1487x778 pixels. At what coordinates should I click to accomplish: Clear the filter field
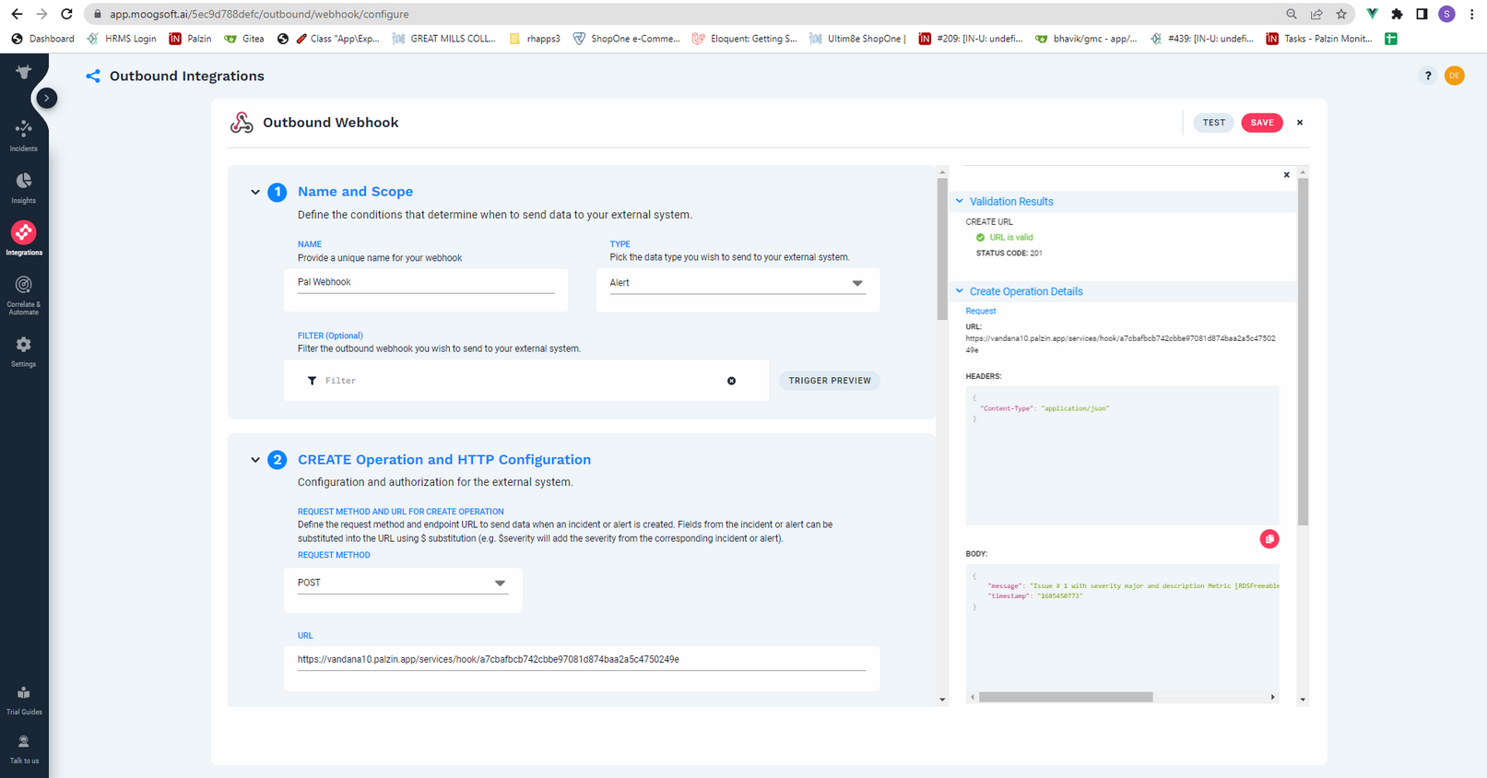coord(732,381)
